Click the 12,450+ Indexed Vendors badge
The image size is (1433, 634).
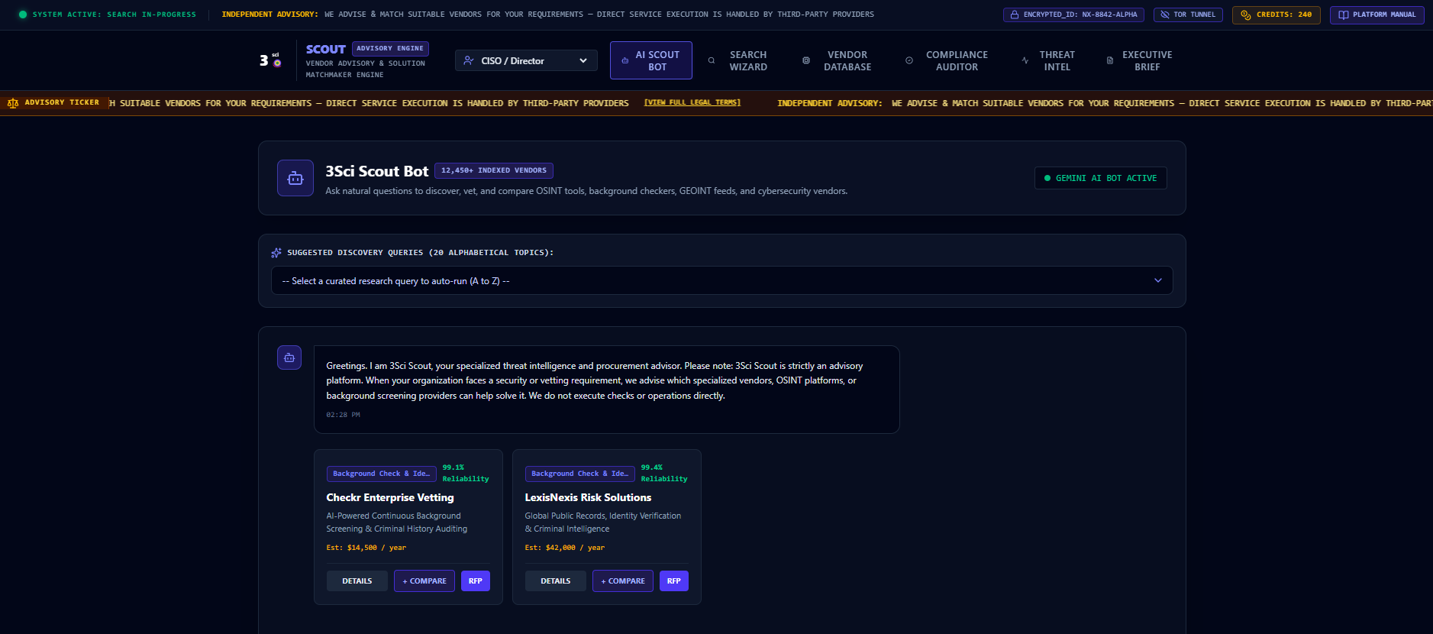(x=494, y=170)
